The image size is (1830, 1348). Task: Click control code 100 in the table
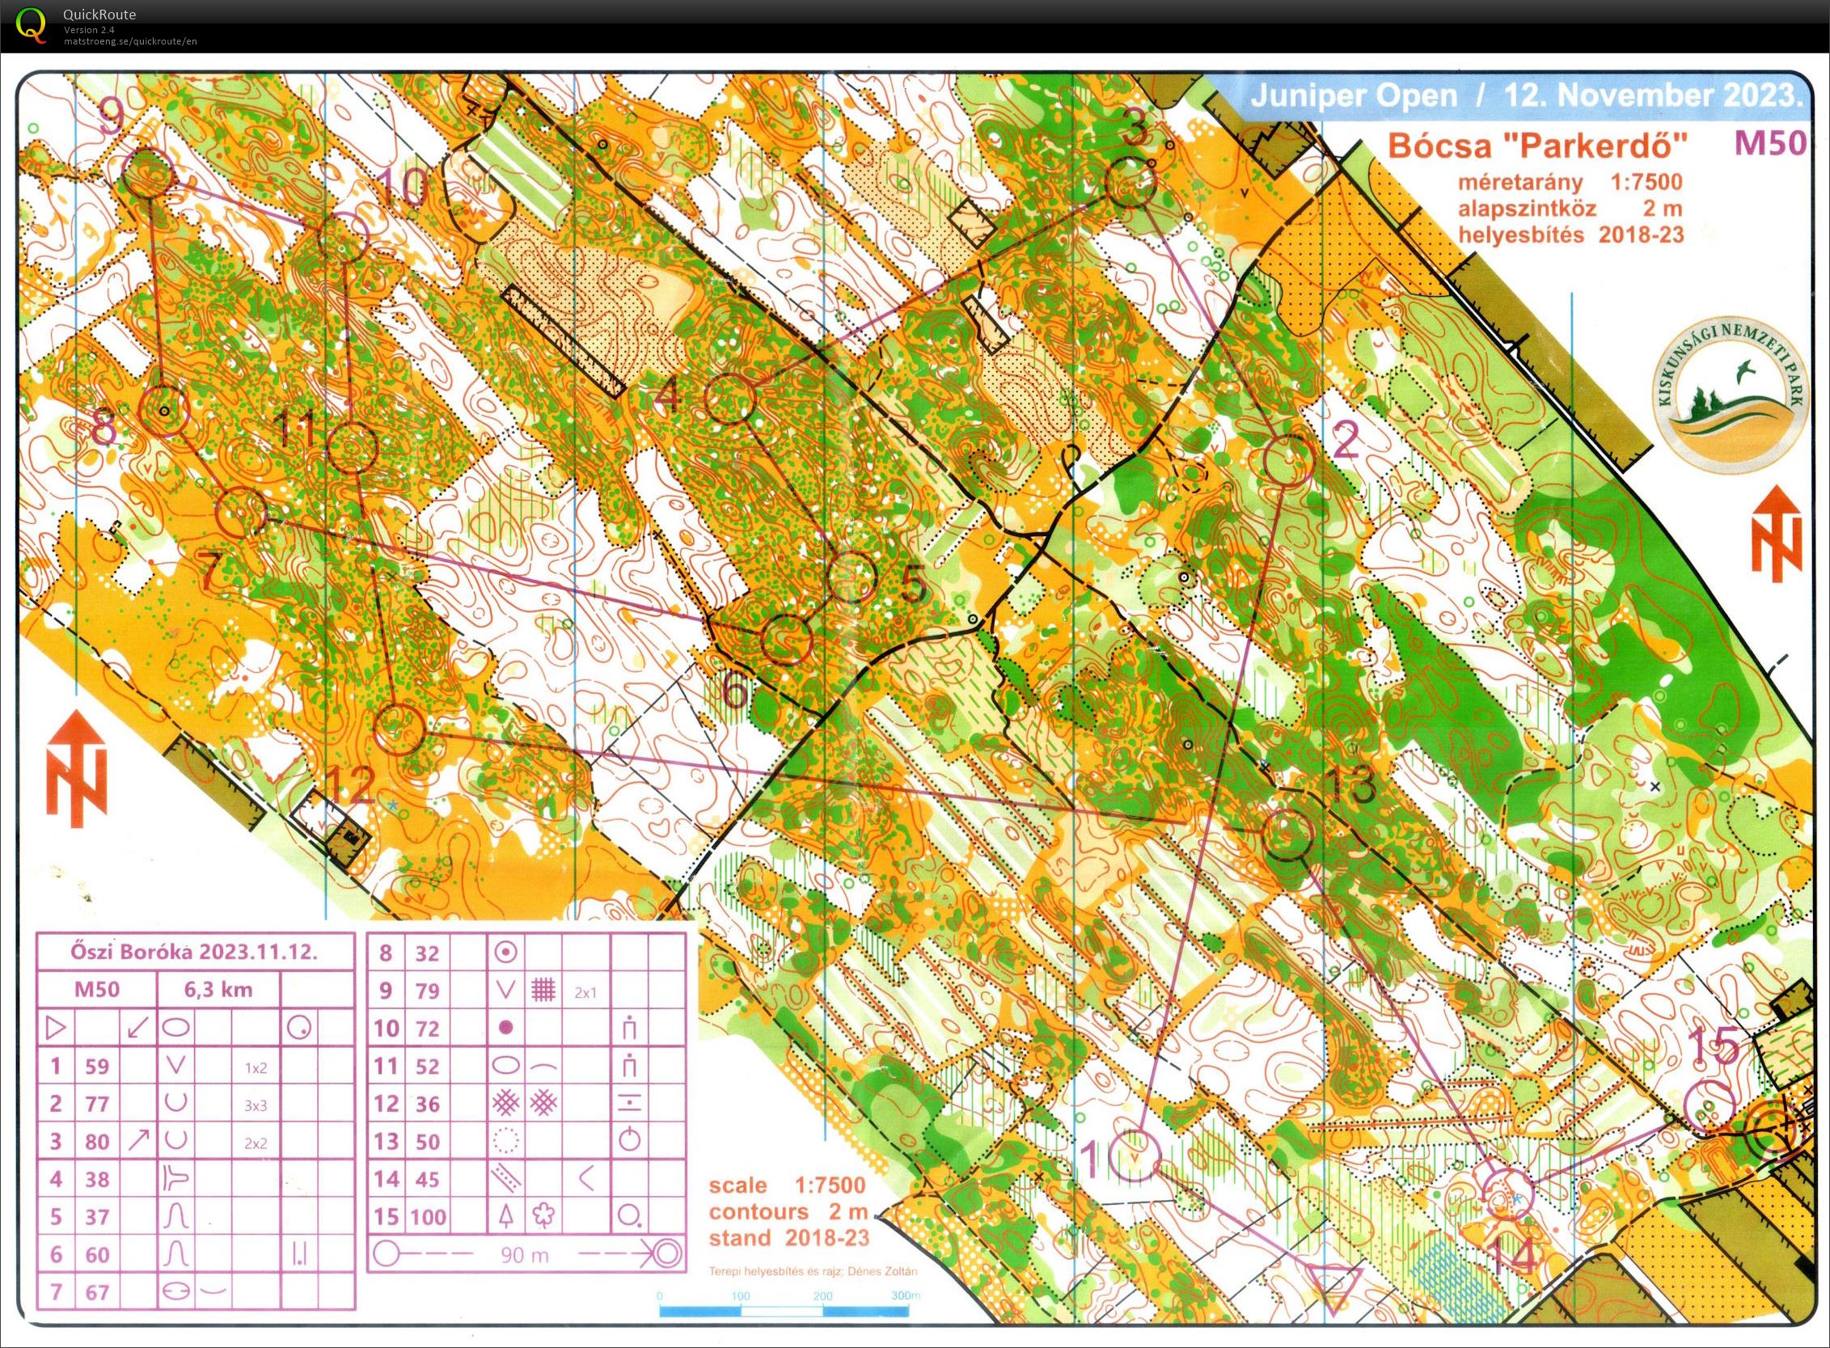coord(429,1218)
